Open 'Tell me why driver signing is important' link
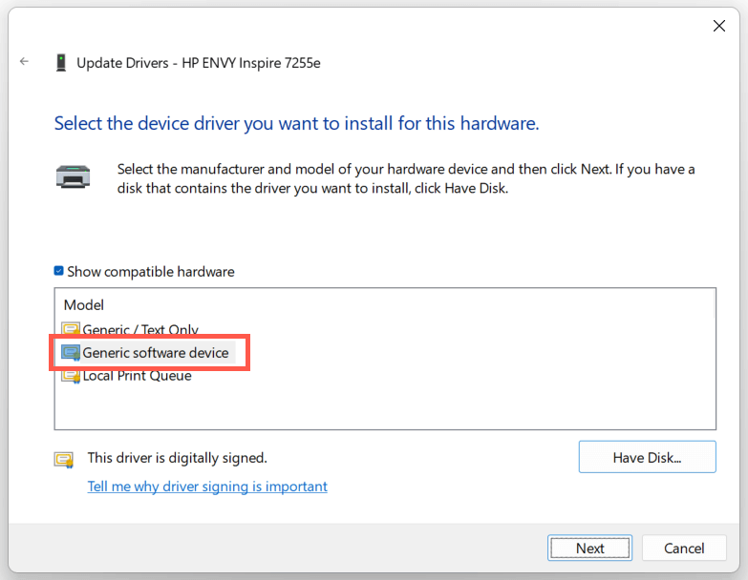 (x=207, y=487)
